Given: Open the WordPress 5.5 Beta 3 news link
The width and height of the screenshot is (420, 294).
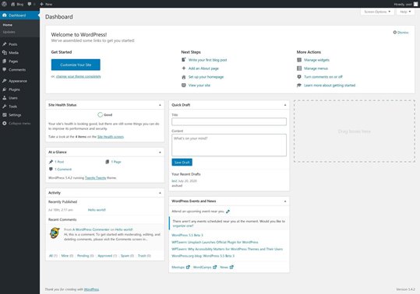Looking at the screenshot, I should pos(187,235).
